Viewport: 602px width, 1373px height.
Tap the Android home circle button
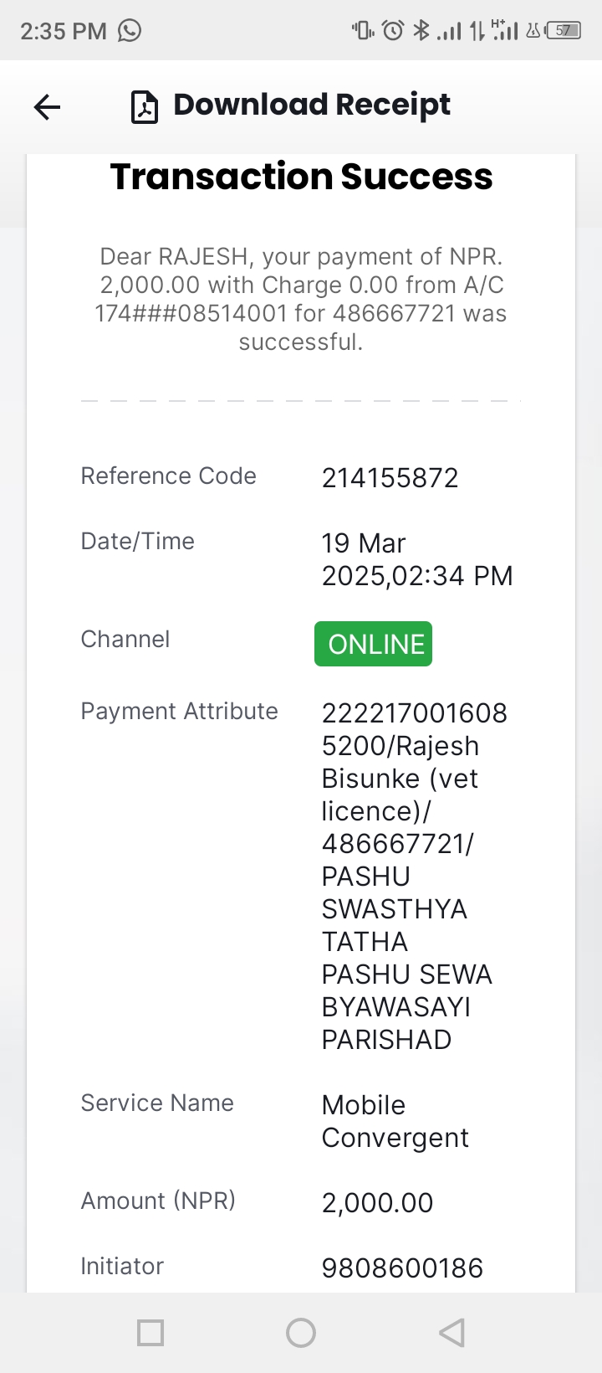tap(301, 1332)
